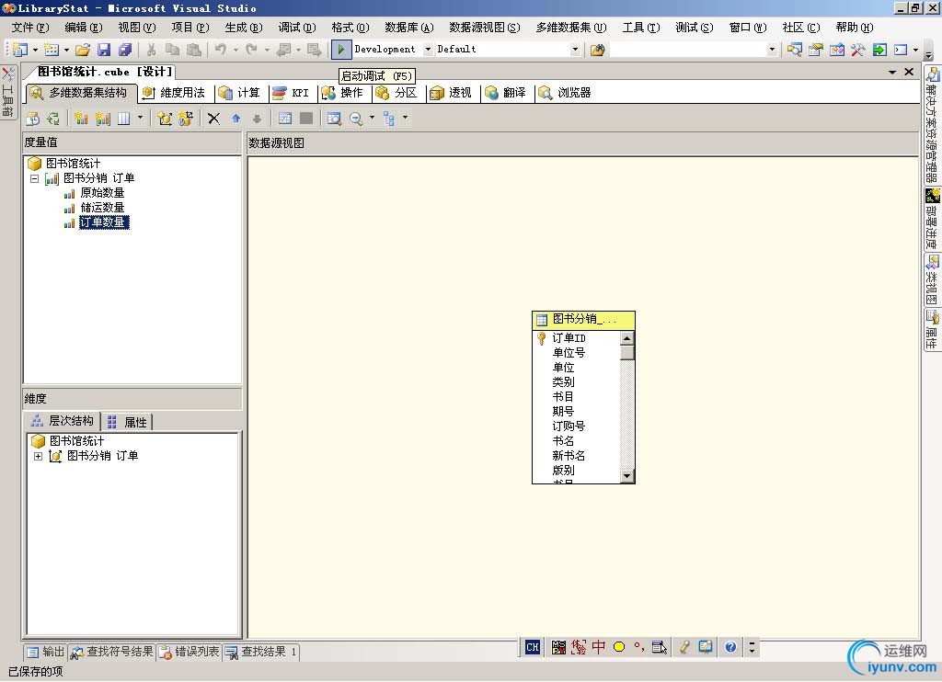
Task: Click the green arrow Start Page icon
Action: pos(879,50)
